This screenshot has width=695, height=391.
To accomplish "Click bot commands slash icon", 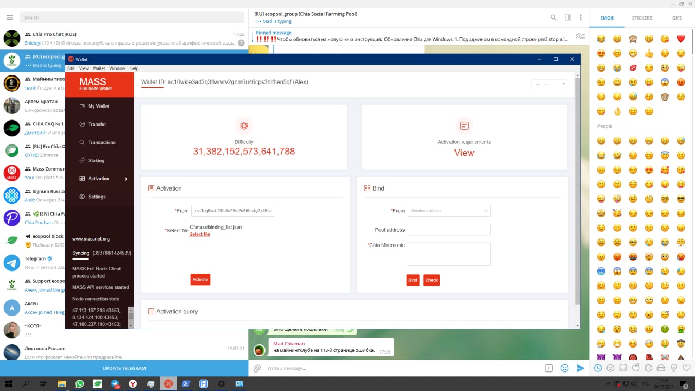I will 549,368.
